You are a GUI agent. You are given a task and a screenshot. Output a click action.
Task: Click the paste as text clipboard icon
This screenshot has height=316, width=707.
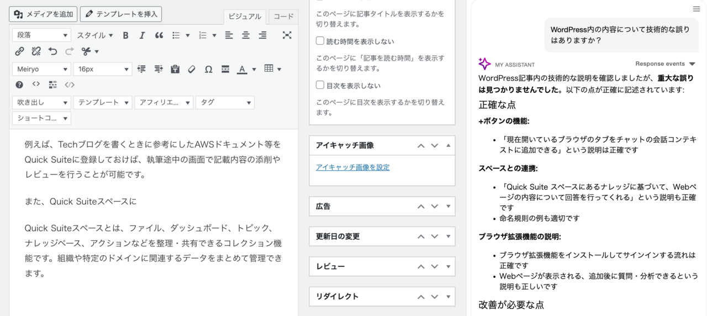tap(175, 69)
